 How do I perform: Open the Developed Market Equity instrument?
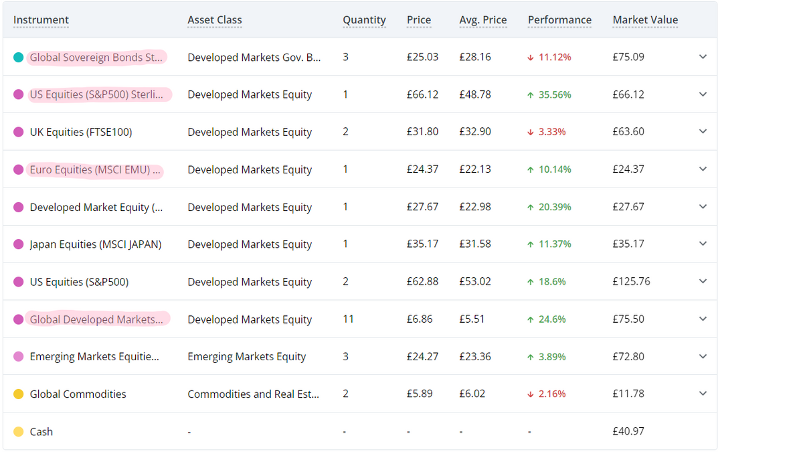96,208
